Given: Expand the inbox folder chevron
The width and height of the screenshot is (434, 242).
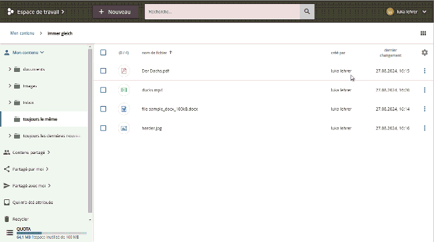Looking at the screenshot, I should [10, 103].
